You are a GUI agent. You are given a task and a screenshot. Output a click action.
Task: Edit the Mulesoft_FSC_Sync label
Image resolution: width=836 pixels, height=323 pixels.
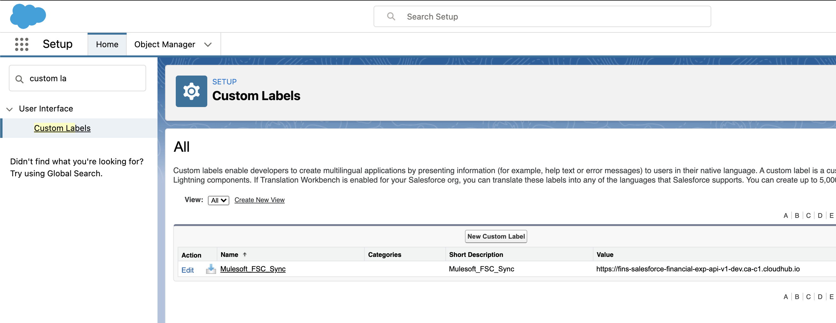[x=187, y=270]
